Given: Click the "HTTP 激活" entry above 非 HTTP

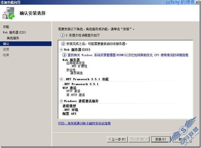Looking at the screenshot, I should (x=73, y=91).
